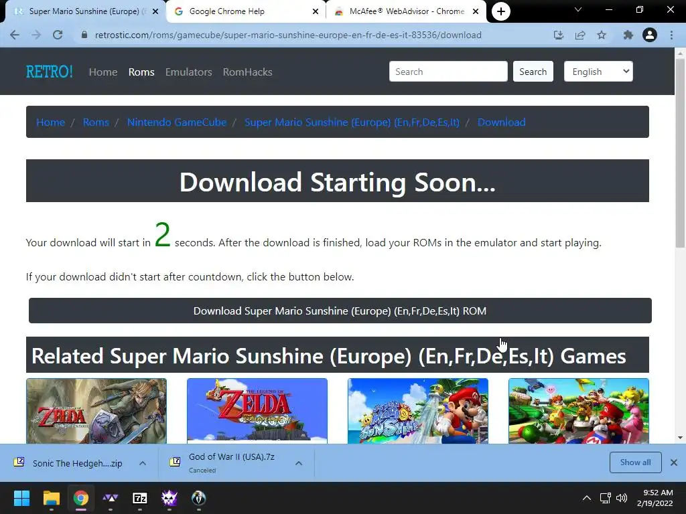Open the Super Mario Sunshine related thumbnail
This screenshot has height=514, width=686.
pos(418,412)
